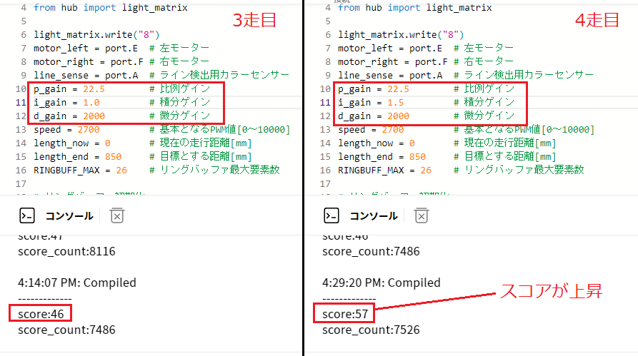
Task: Clear the right console with trash icon
Action: pyautogui.click(x=422, y=215)
